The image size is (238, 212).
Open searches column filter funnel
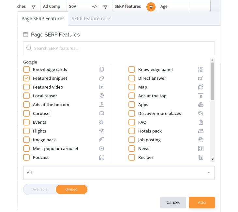click(x=34, y=7)
